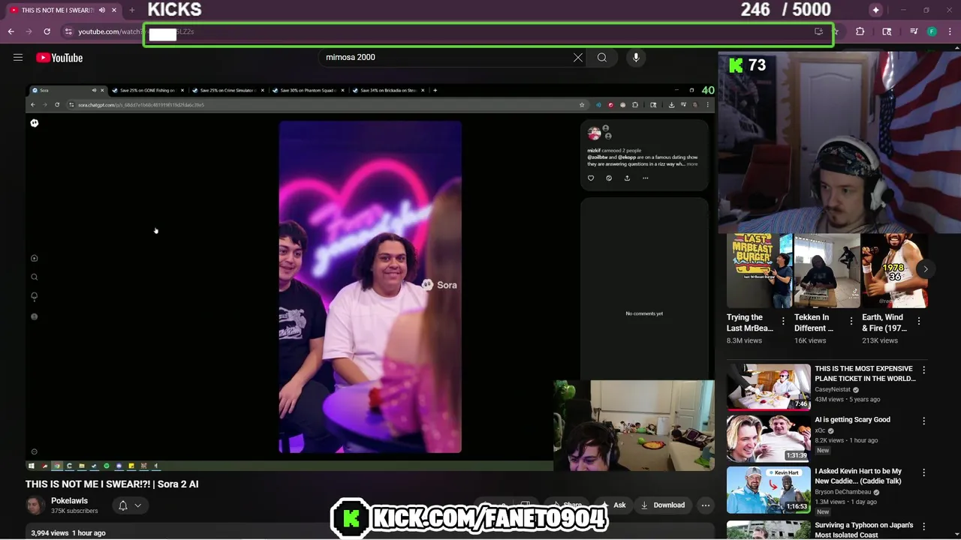Open the browser profile avatar
This screenshot has height=540, width=961.
[932, 31]
